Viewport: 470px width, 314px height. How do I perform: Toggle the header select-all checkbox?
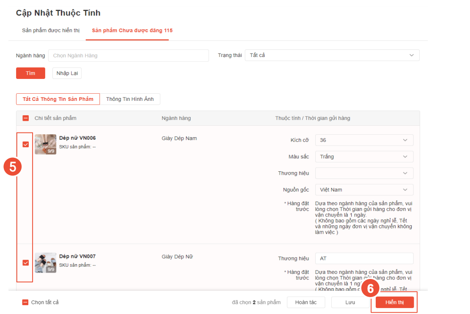[26, 118]
